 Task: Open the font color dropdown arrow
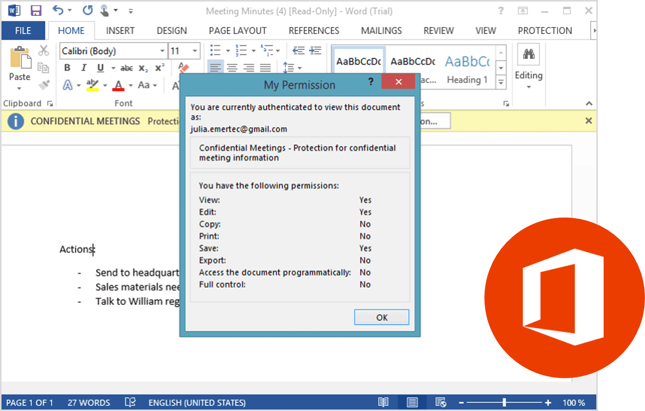tap(130, 86)
